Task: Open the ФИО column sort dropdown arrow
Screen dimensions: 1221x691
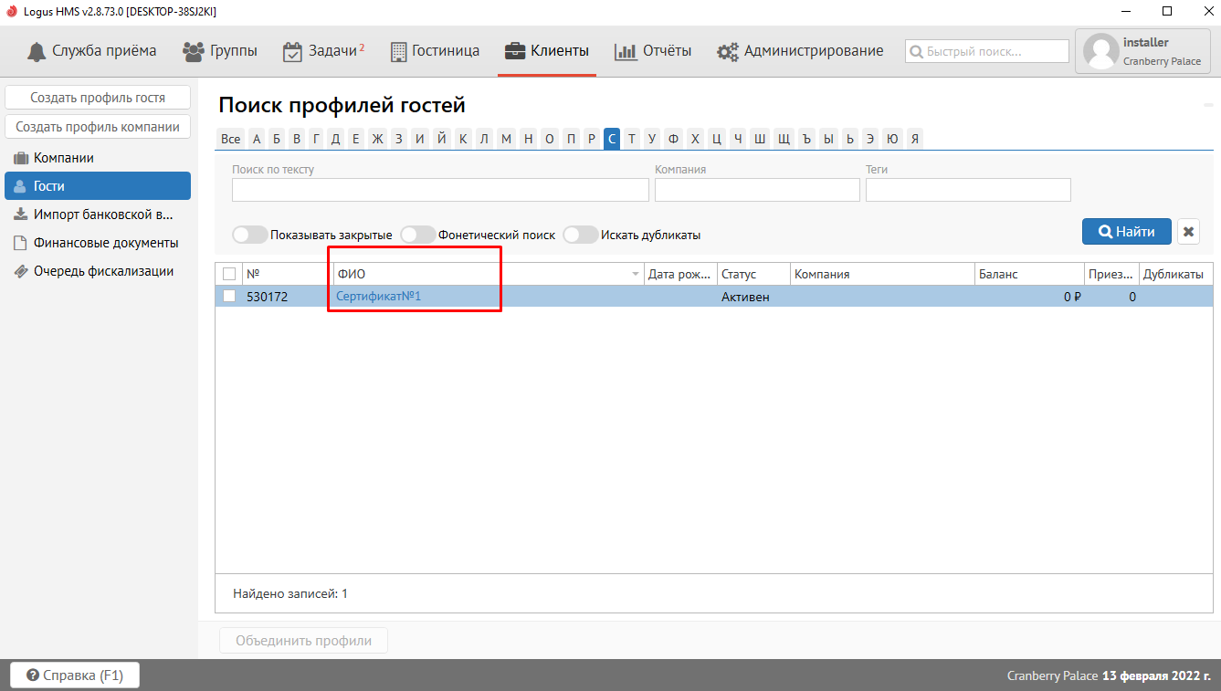Action: click(x=636, y=275)
